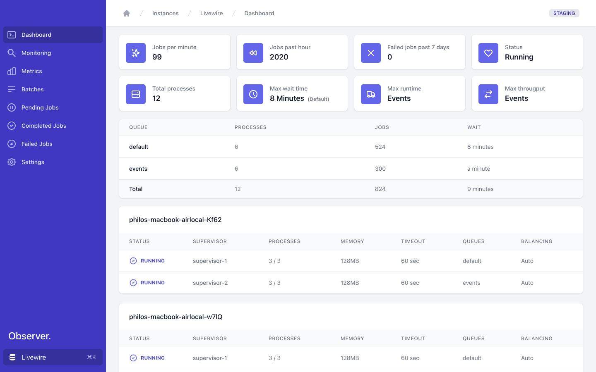Viewport: 596px width, 372px height.
Task: Navigate to Instances breadcrumb link
Action: pyautogui.click(x=165, y=13)
